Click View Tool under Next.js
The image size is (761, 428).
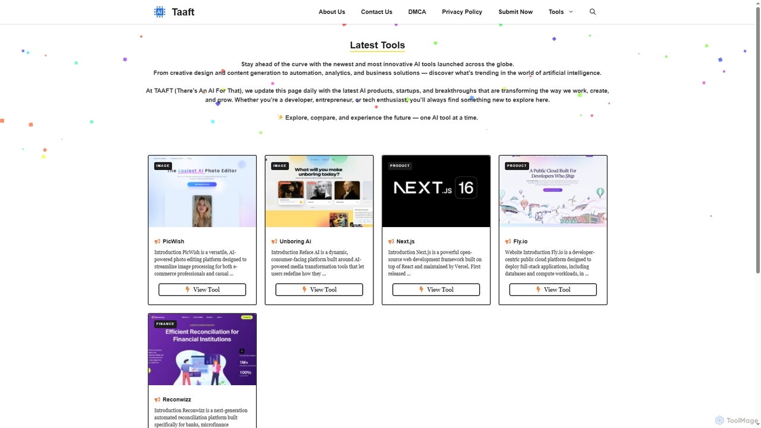pos(436,289)
